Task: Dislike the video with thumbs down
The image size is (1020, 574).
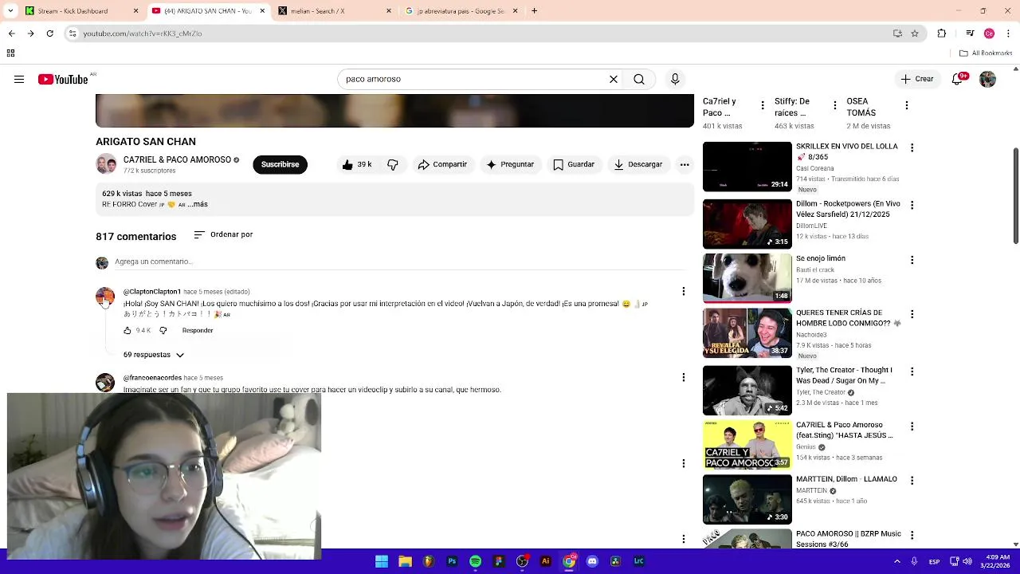Action: pyautogui.click(x=393, y=164)
